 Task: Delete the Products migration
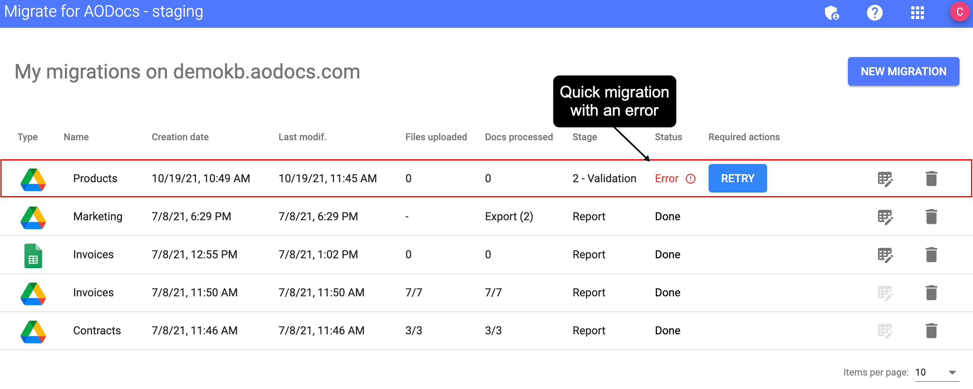[x=931, y=179]
